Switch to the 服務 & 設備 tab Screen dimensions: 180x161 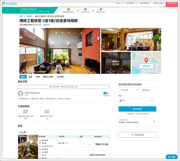click(x=48, y=77)
